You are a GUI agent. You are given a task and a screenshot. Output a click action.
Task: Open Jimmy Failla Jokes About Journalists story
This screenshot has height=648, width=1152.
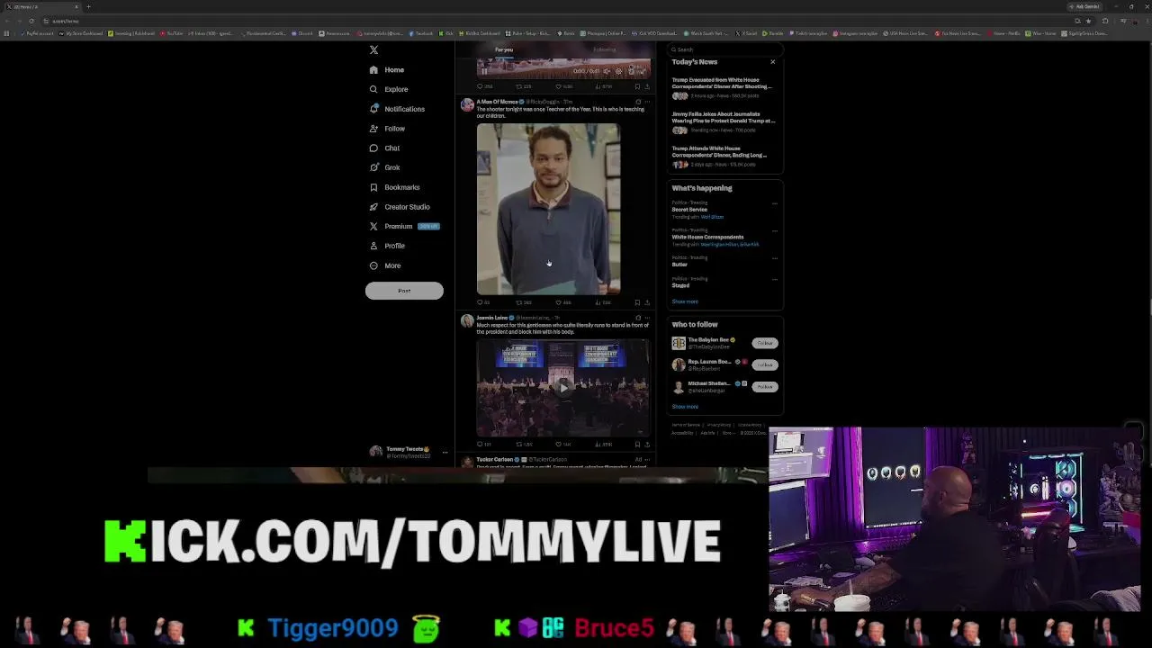coord(724,122)
